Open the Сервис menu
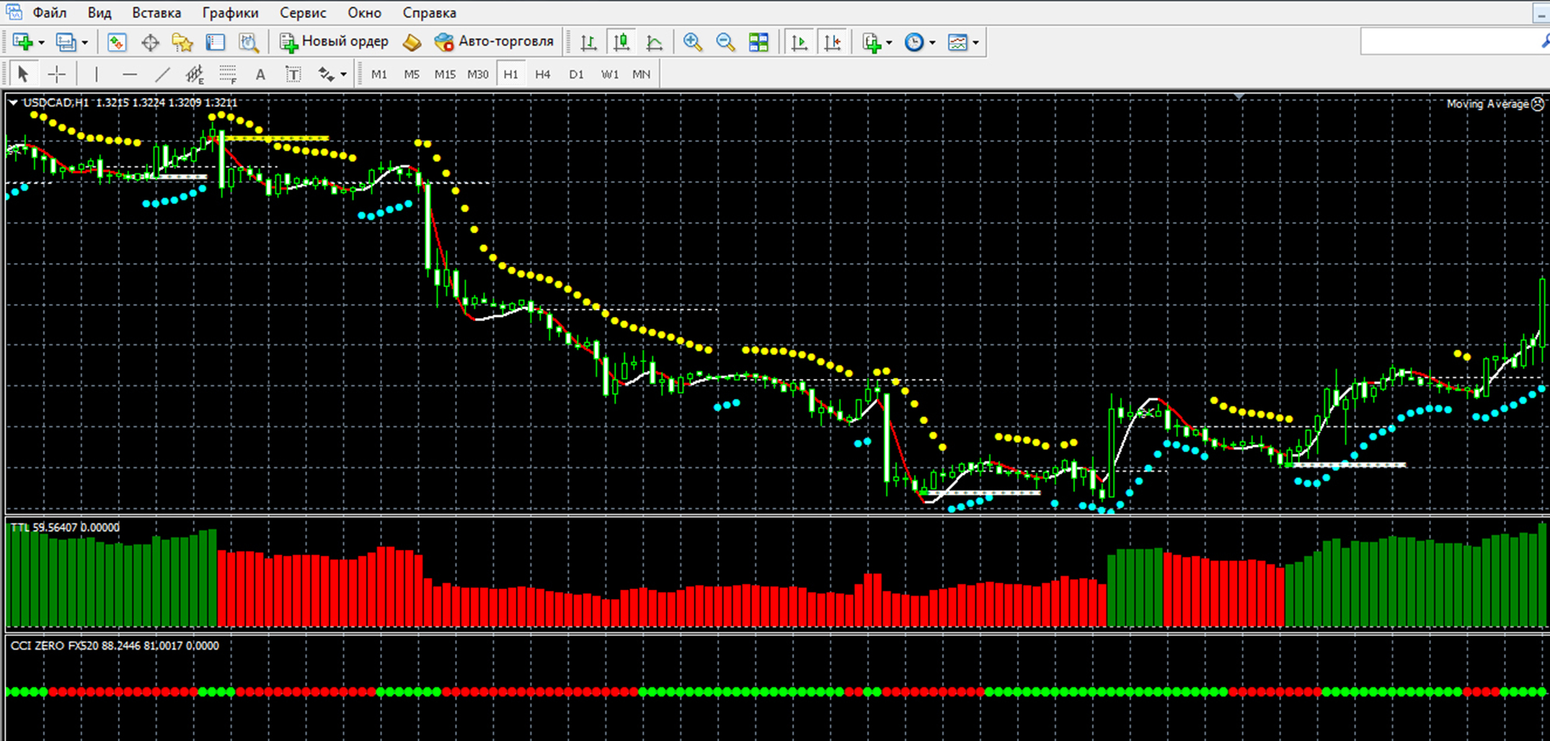Image resolution: width=1550 pixels, height=741 pixels. point(303,12)
